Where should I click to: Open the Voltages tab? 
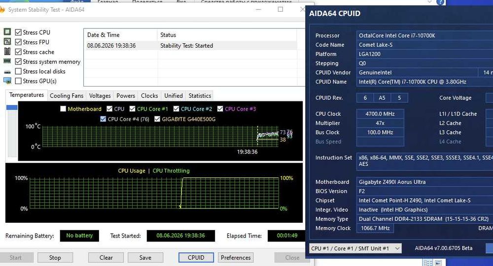pyautogui.click(x=100, y=96)
